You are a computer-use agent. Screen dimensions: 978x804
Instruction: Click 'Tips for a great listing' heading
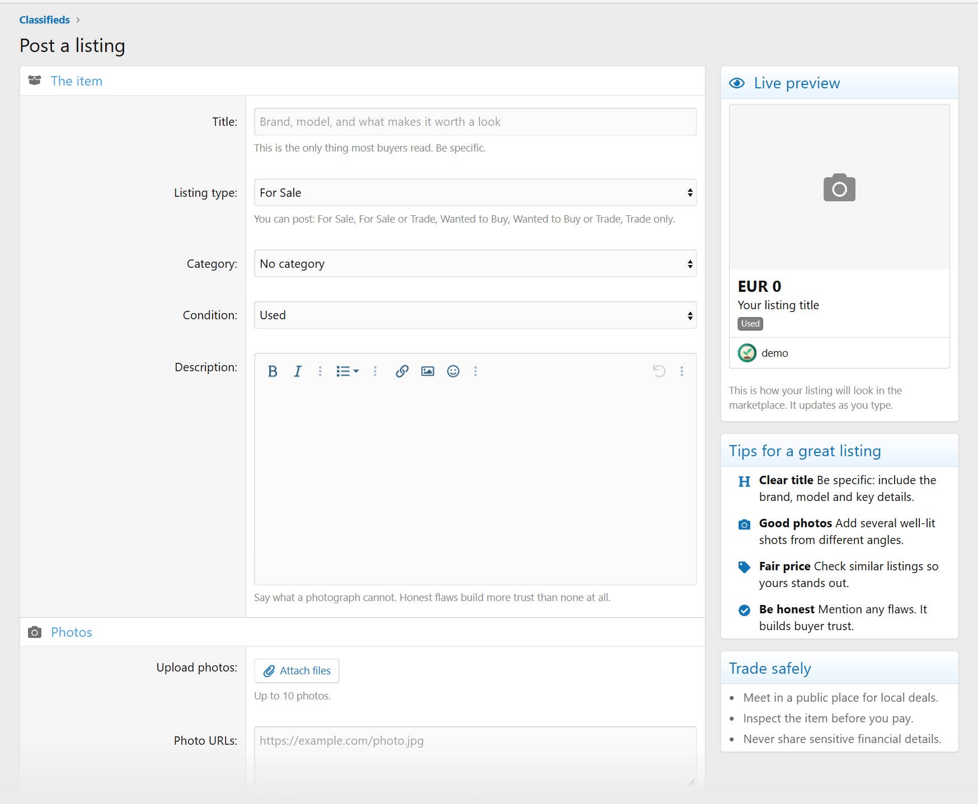(x=805, y=451)
